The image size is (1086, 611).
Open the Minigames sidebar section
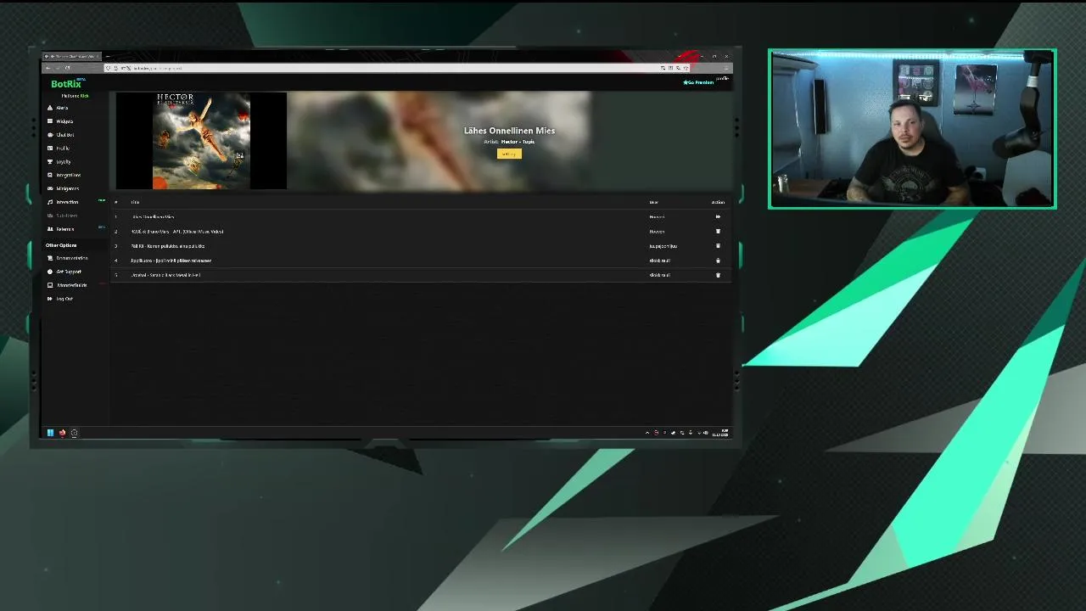click(x=65, y=188)
